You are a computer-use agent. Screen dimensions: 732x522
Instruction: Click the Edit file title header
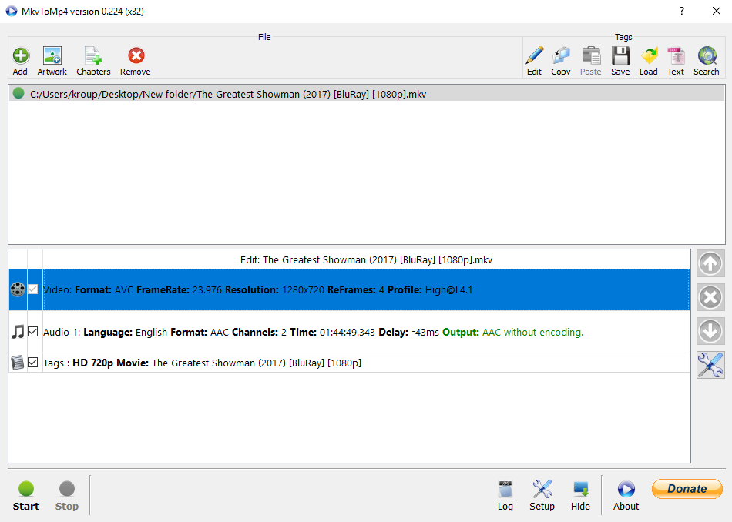coord(366,259)
